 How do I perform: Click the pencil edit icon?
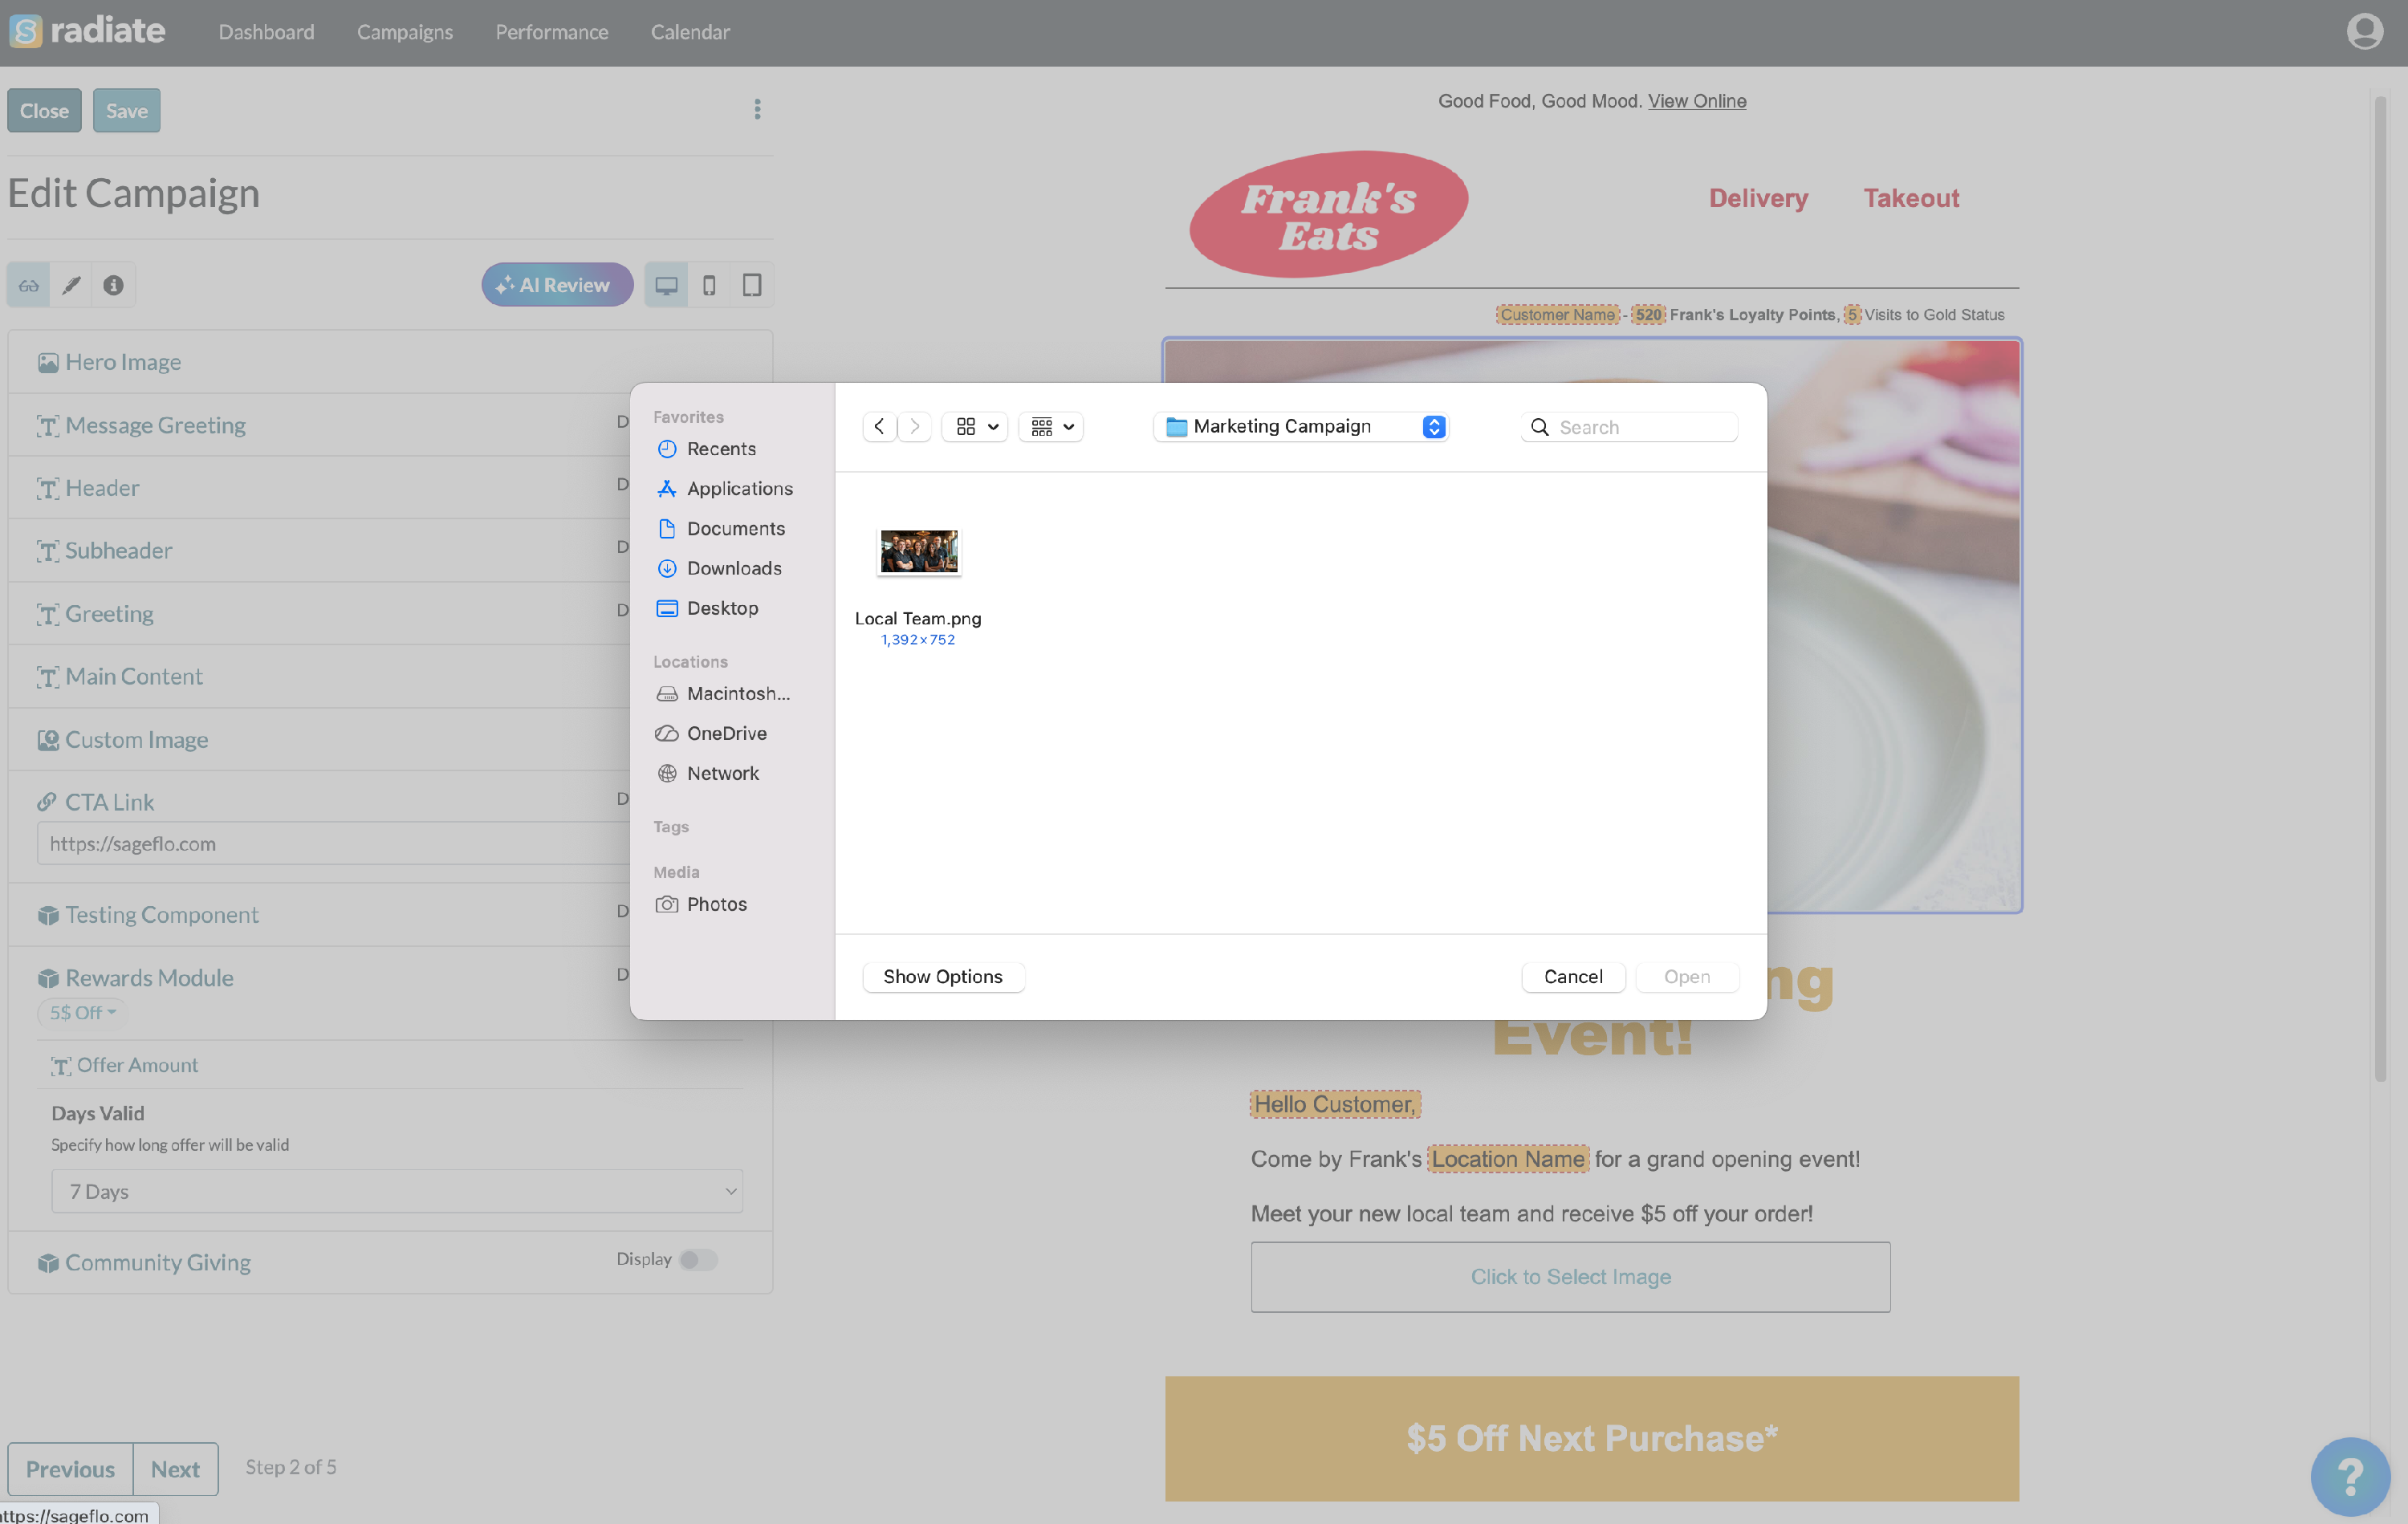coord(71,285)
